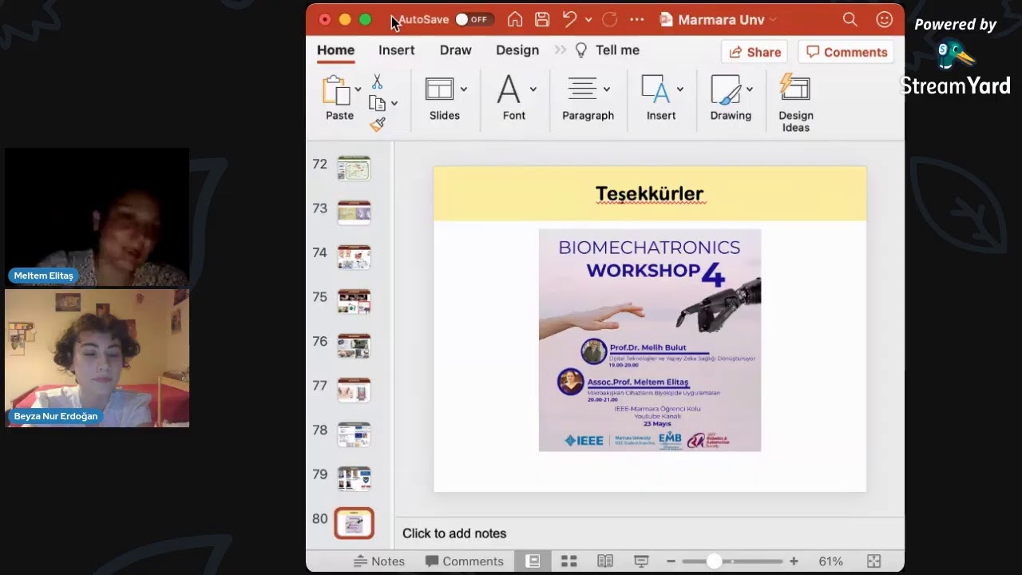Select slide 74 thumbnail
1022x575 pixels.
coord(354,257)
